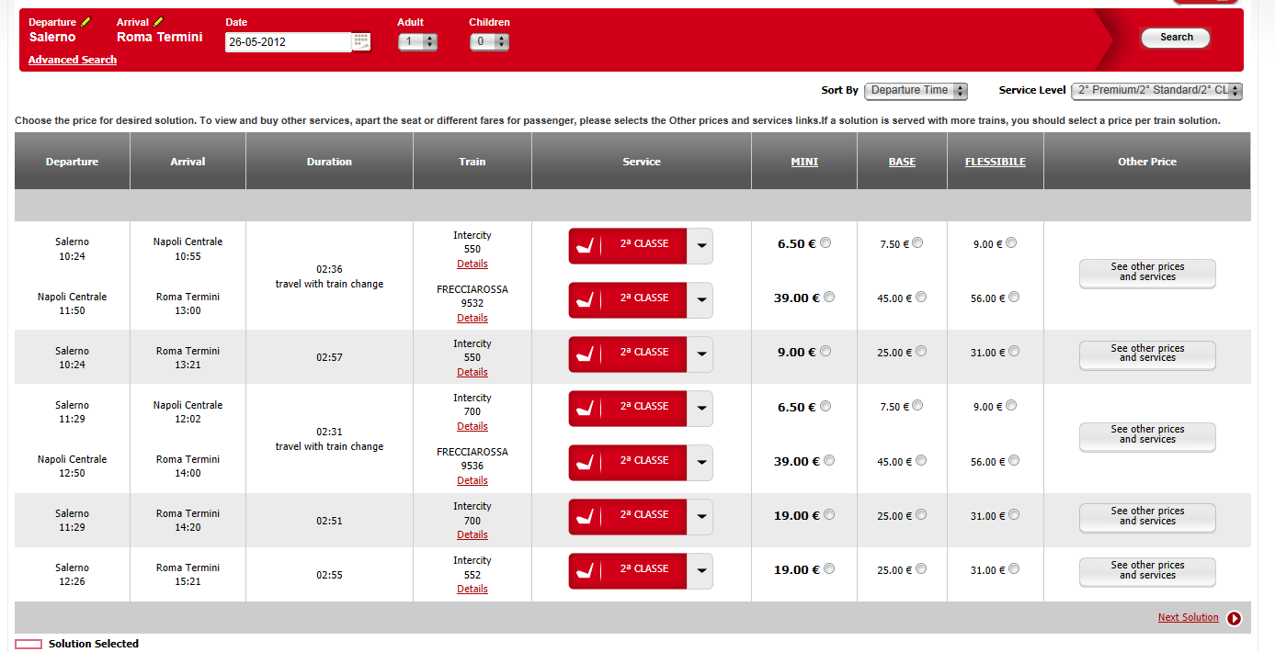Pick FLESSIBILE 31.00 € for Intercity 550 arriving 13:21
The image size is (1275, 652).
[x=1014, y=352]
